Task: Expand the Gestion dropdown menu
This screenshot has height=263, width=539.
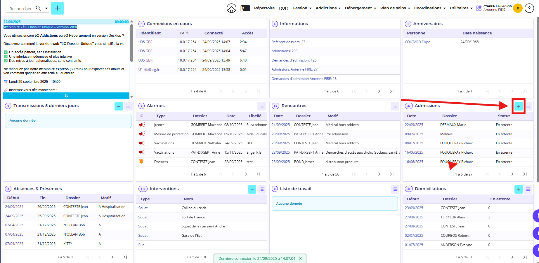Action: [x=302, y=8]
